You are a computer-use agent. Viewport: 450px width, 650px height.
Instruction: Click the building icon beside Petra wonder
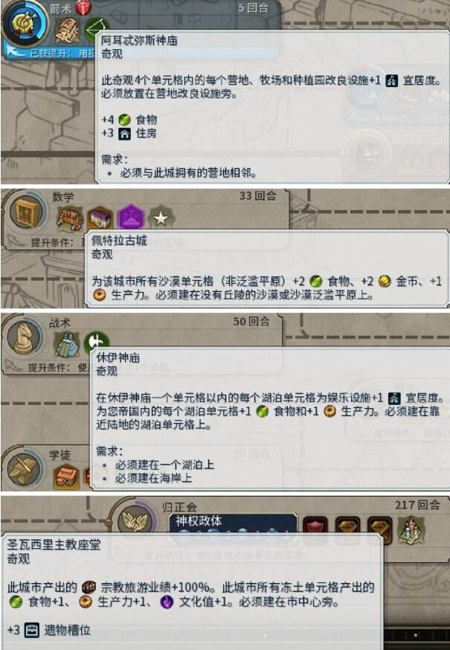pyautogui.click(x=100, y=219)
